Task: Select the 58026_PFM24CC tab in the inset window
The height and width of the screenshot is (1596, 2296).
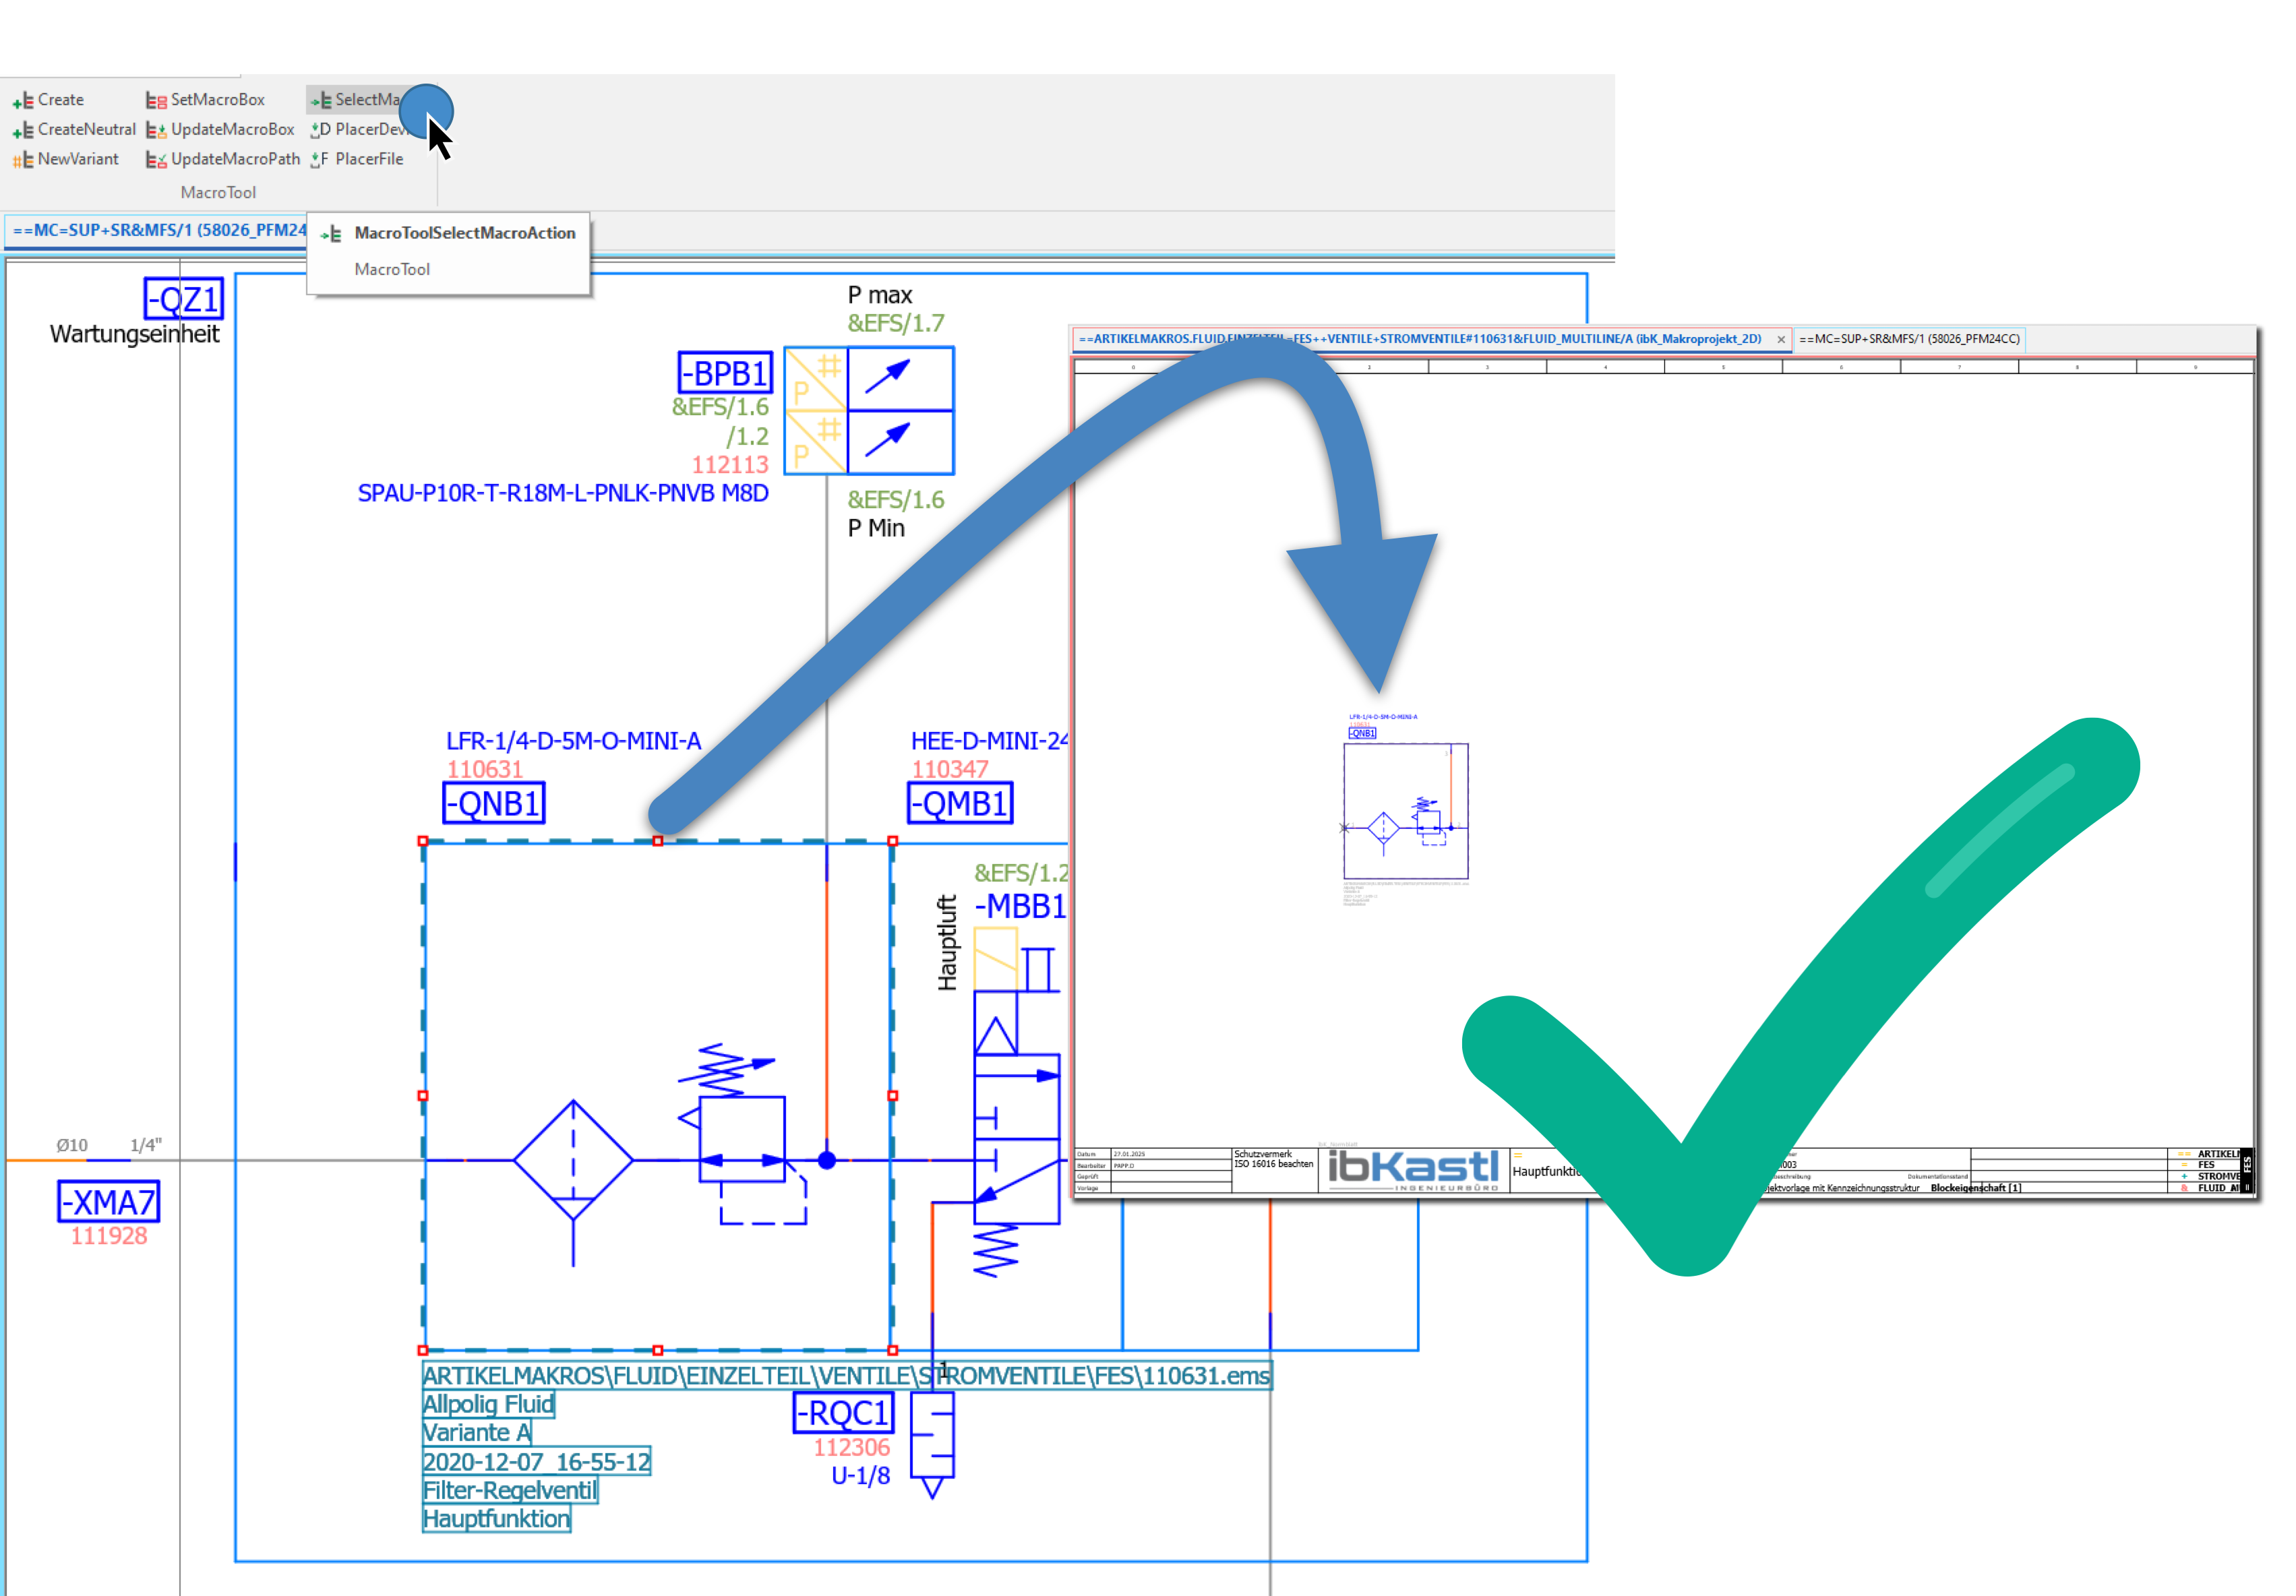Action: point(1908,339)
